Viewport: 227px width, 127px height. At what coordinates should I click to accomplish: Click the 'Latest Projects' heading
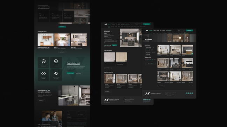coord(42,32)
